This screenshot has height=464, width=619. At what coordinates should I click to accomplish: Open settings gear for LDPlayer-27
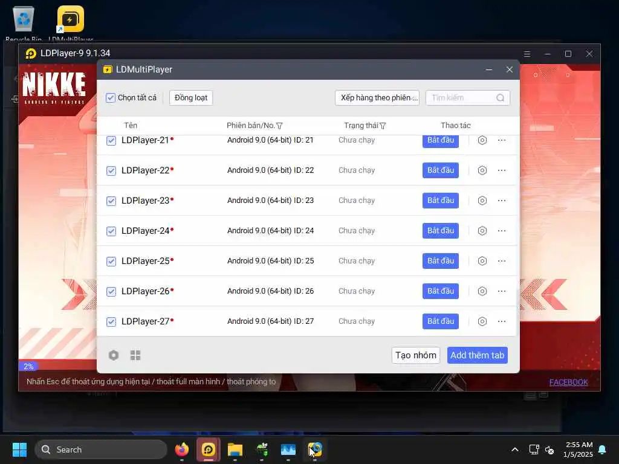click(482, 321)
